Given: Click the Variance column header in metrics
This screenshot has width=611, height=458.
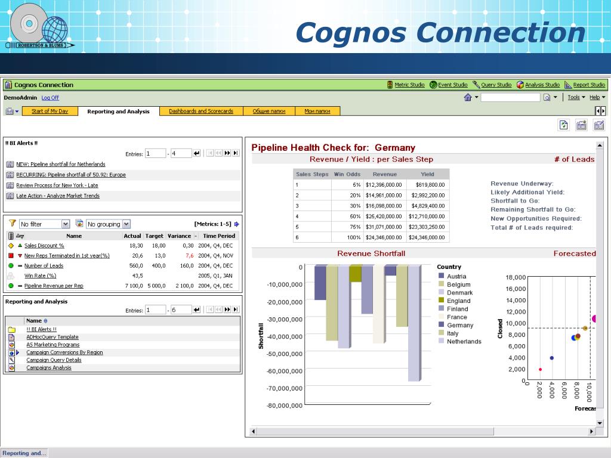Looking at the screenshot, I should [x=179, y=236].
